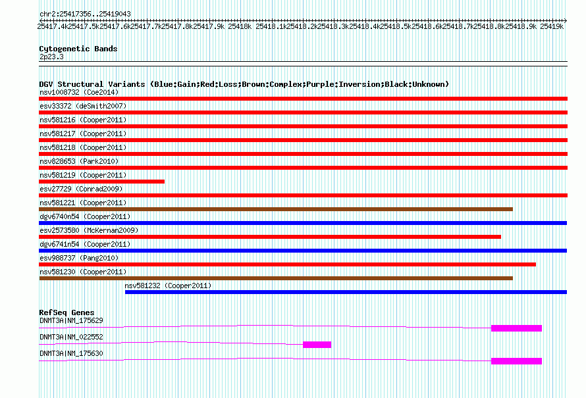Click the 25418k ruler tick label
The width and height of the screenshot is (586, 398).
pyautogui.click(x=240, y=26)
